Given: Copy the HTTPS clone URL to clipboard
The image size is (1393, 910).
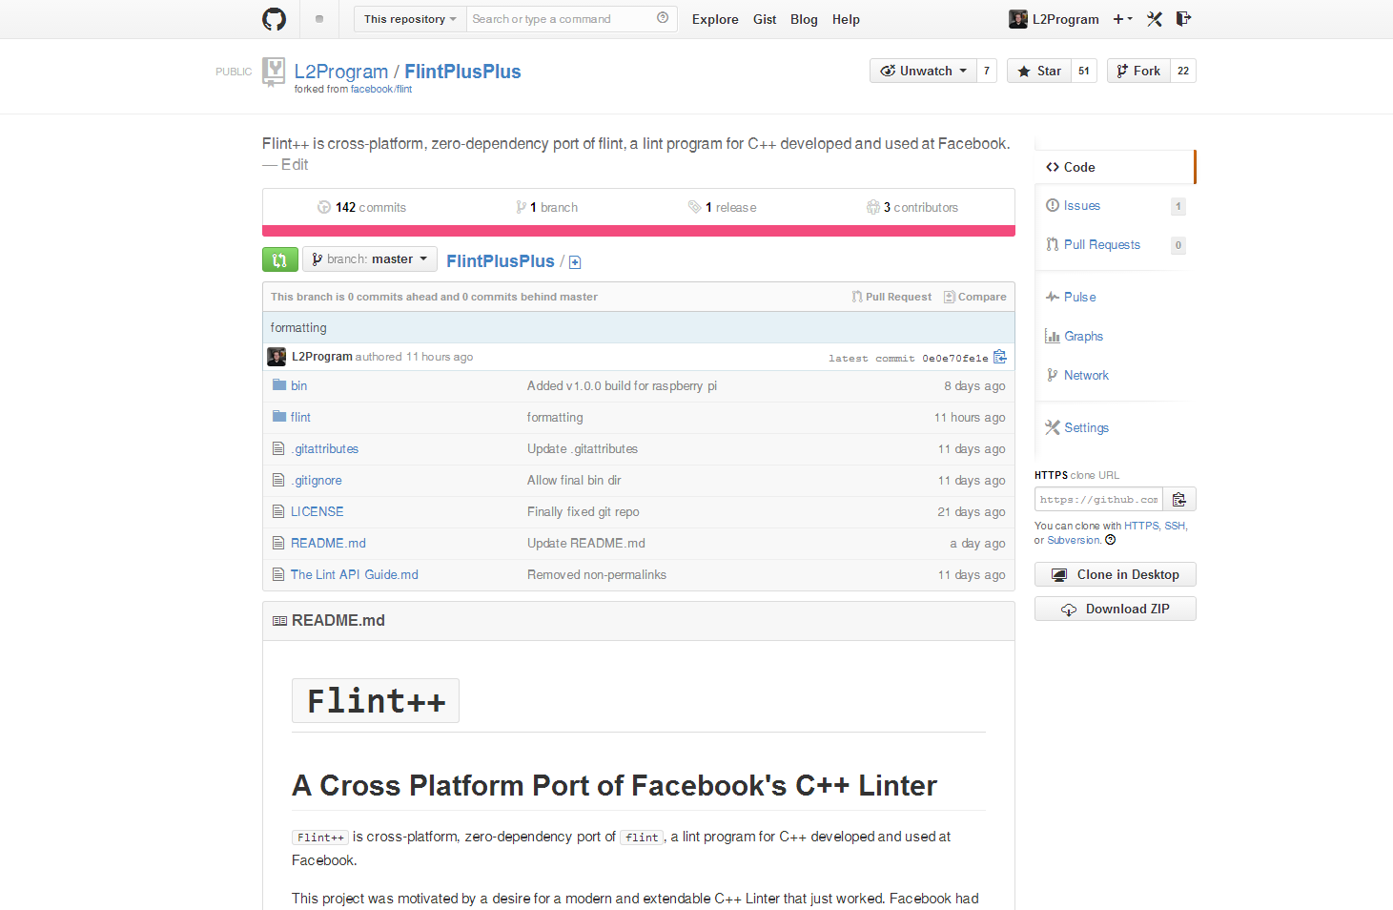Looking at the screenshot, I should tap(1179, 500).
